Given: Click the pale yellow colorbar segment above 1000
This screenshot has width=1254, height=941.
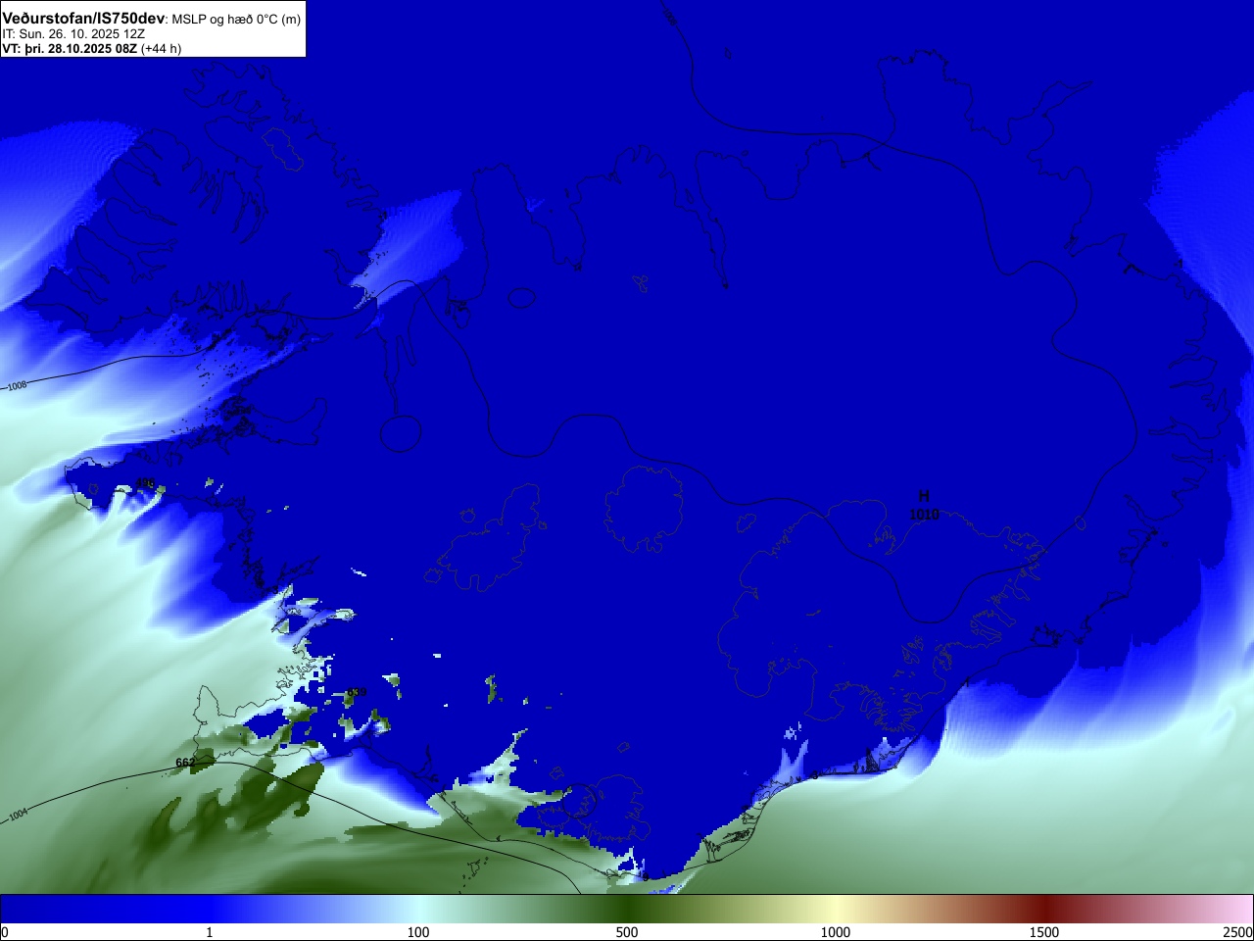Looking at the screenshot, I should pos(836,909).
